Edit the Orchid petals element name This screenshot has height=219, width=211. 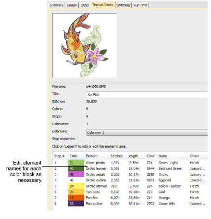[x=96, y=174]
